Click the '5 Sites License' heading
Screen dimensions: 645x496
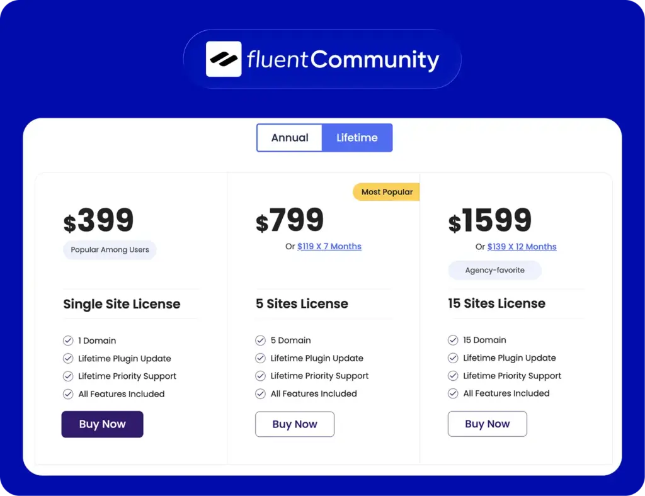[x=301, y=304]
